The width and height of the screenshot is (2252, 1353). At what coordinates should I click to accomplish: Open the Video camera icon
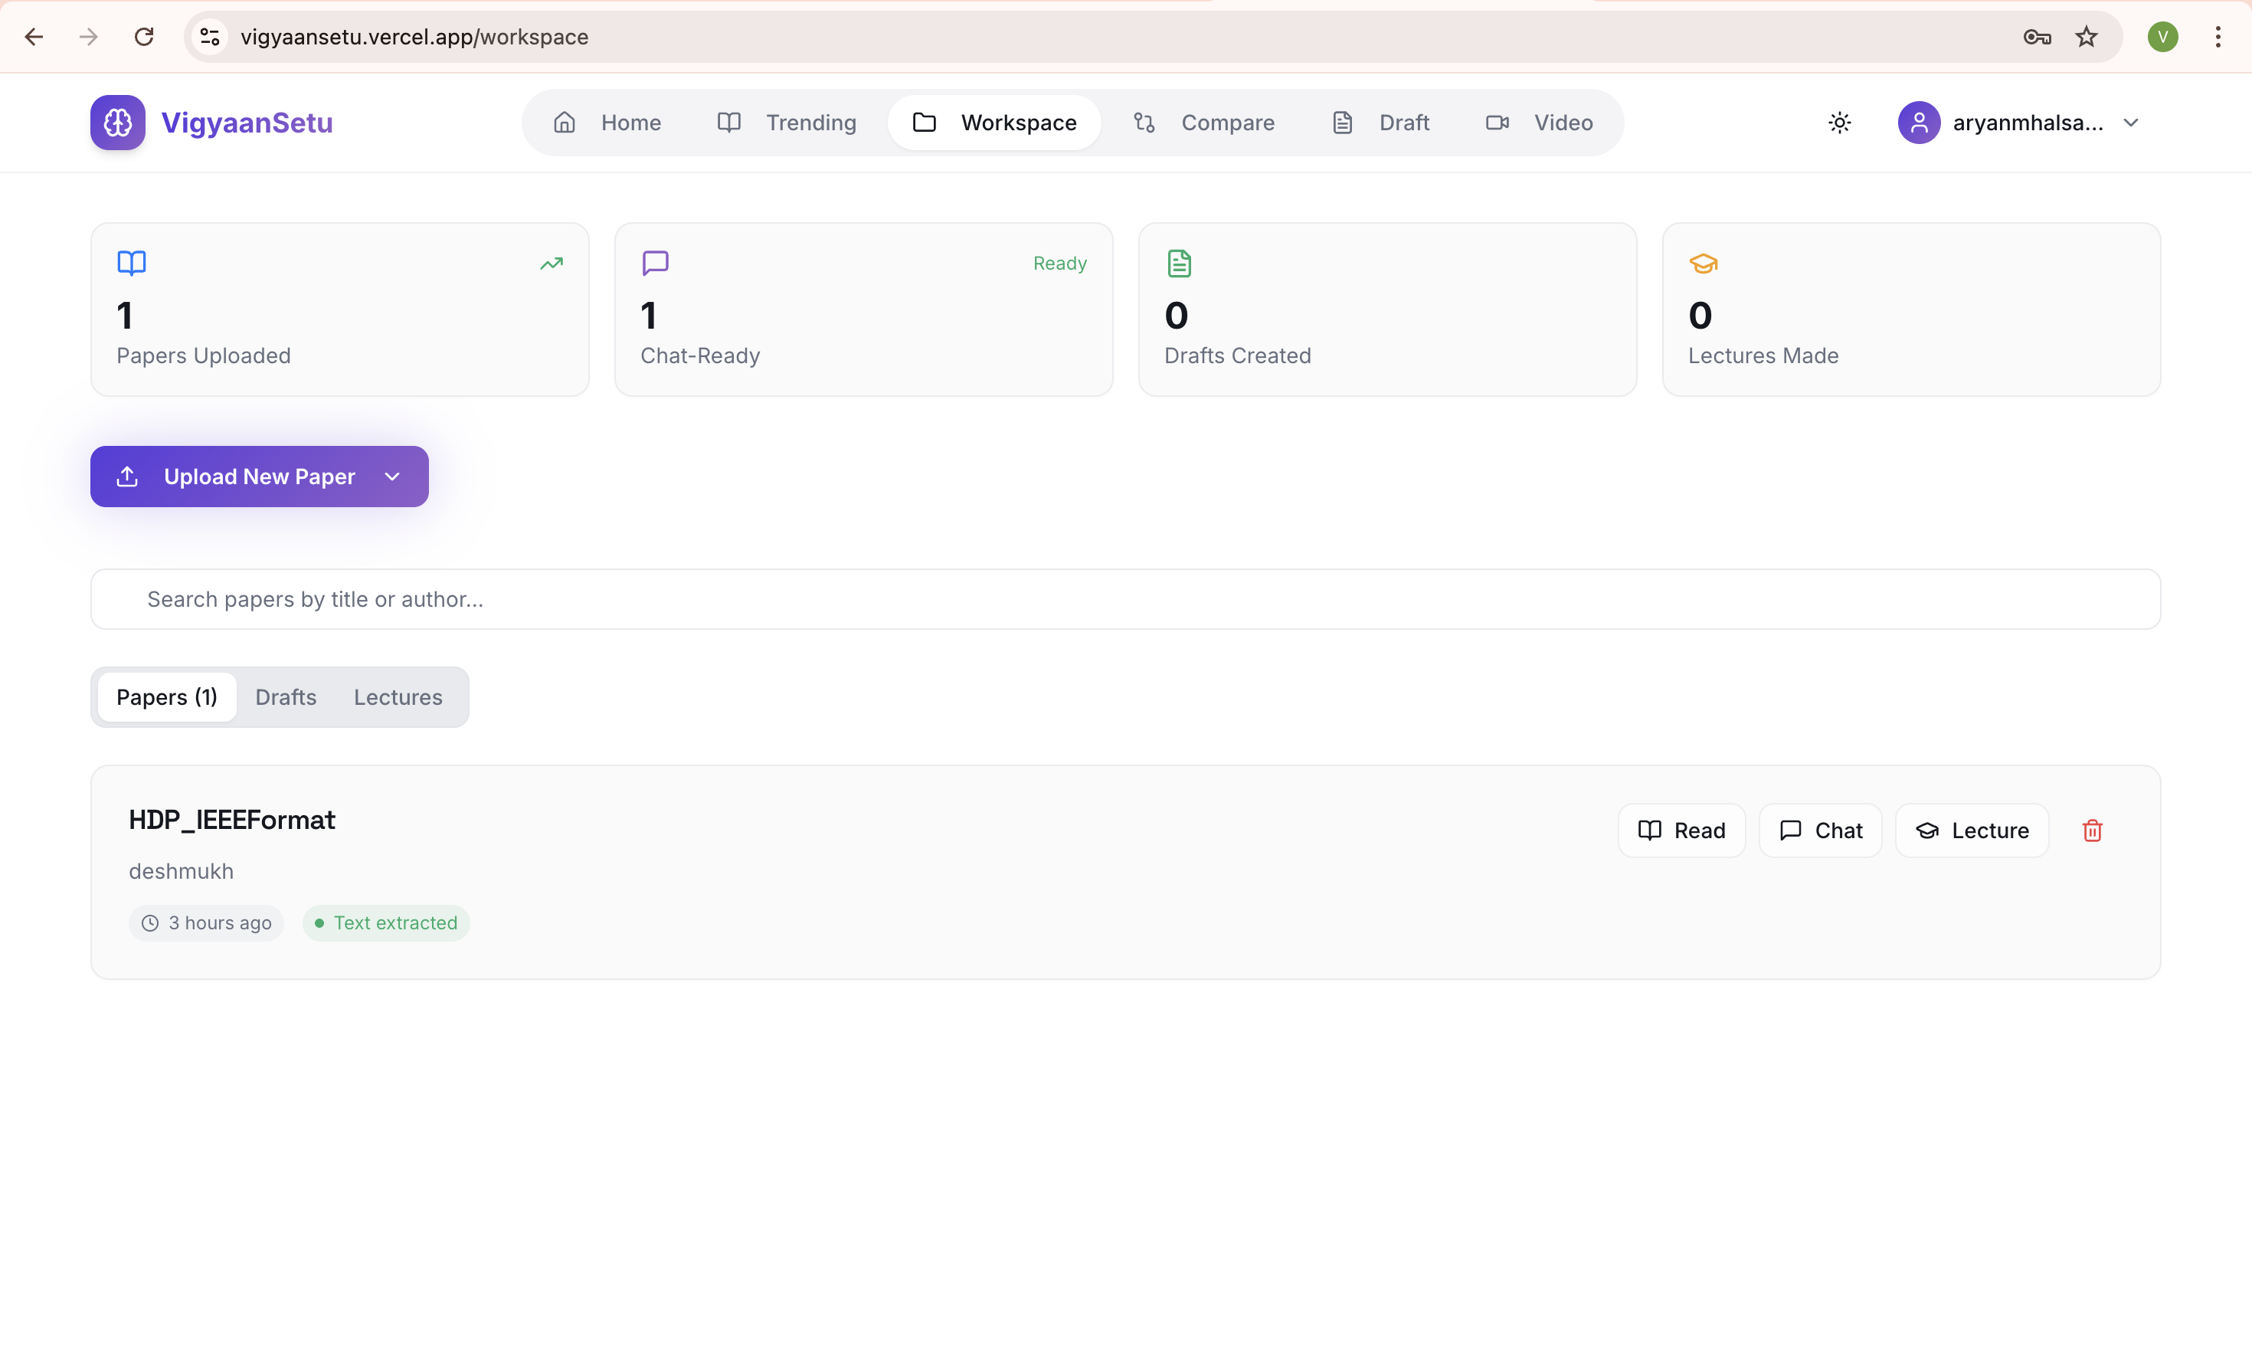[x=1497, y=122]
